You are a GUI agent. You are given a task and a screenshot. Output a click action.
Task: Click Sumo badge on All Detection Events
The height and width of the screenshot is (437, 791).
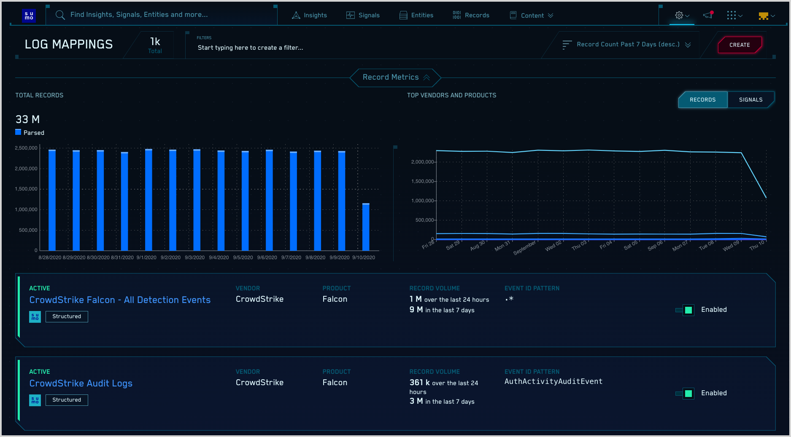coord(35,316)
